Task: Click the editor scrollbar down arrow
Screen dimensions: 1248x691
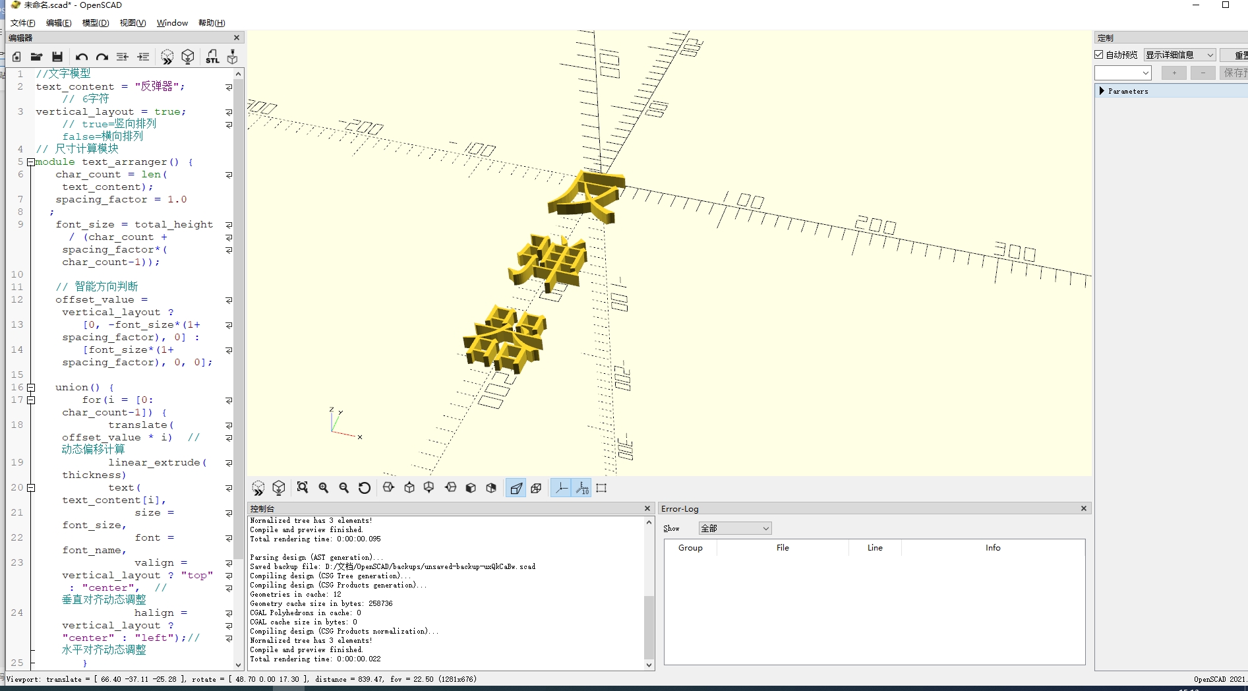Action: 239,665
